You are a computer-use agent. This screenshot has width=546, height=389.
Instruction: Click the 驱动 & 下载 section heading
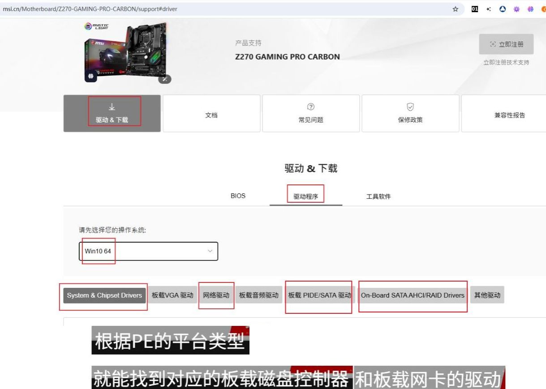(x=311, y=168)
